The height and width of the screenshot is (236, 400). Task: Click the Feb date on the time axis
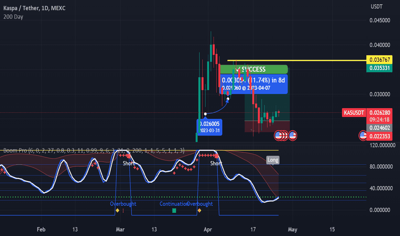[41, 230]
